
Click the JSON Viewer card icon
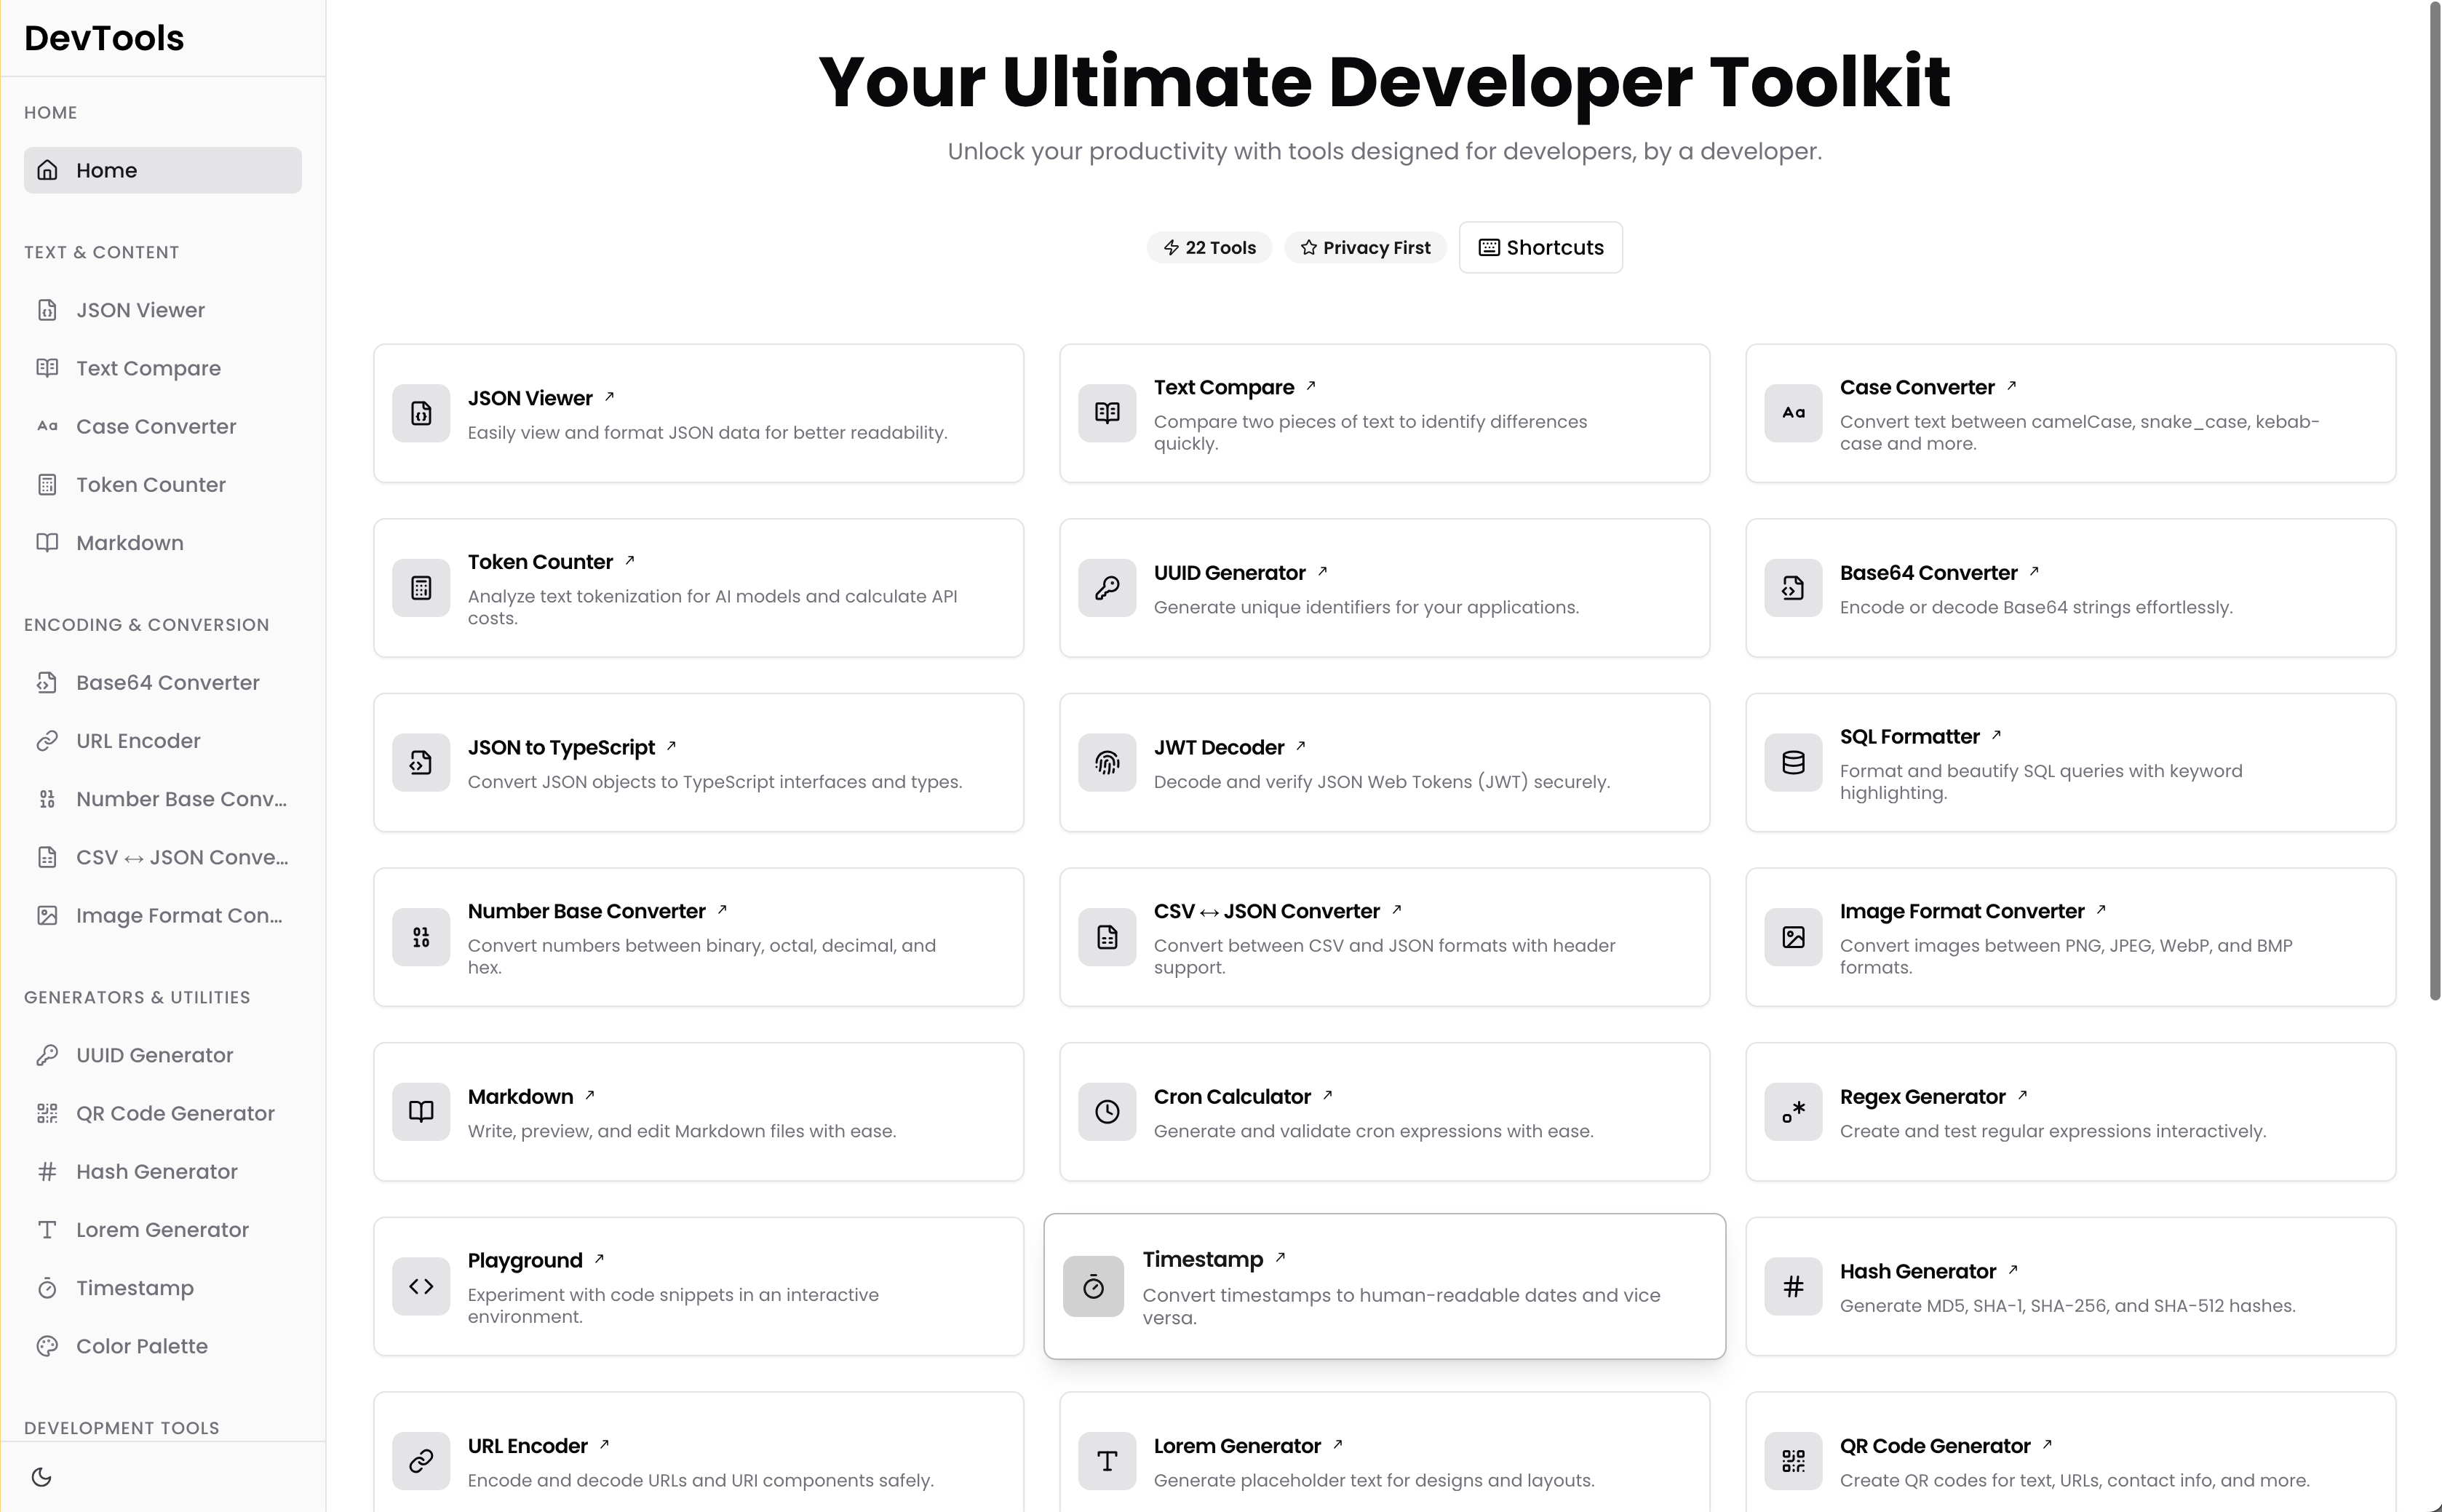[421, 413]
